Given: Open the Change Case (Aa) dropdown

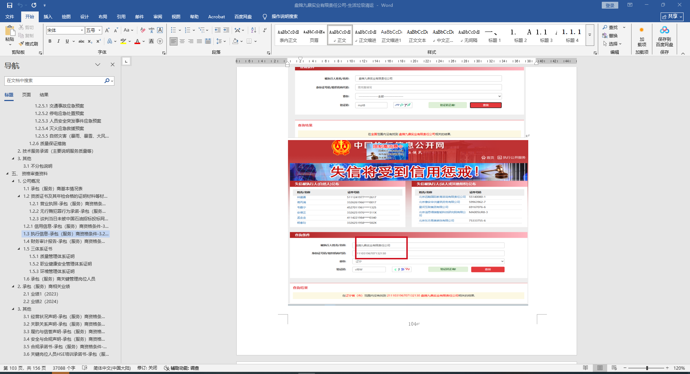Looking at the screenshot, I should (x=128, y=30).
